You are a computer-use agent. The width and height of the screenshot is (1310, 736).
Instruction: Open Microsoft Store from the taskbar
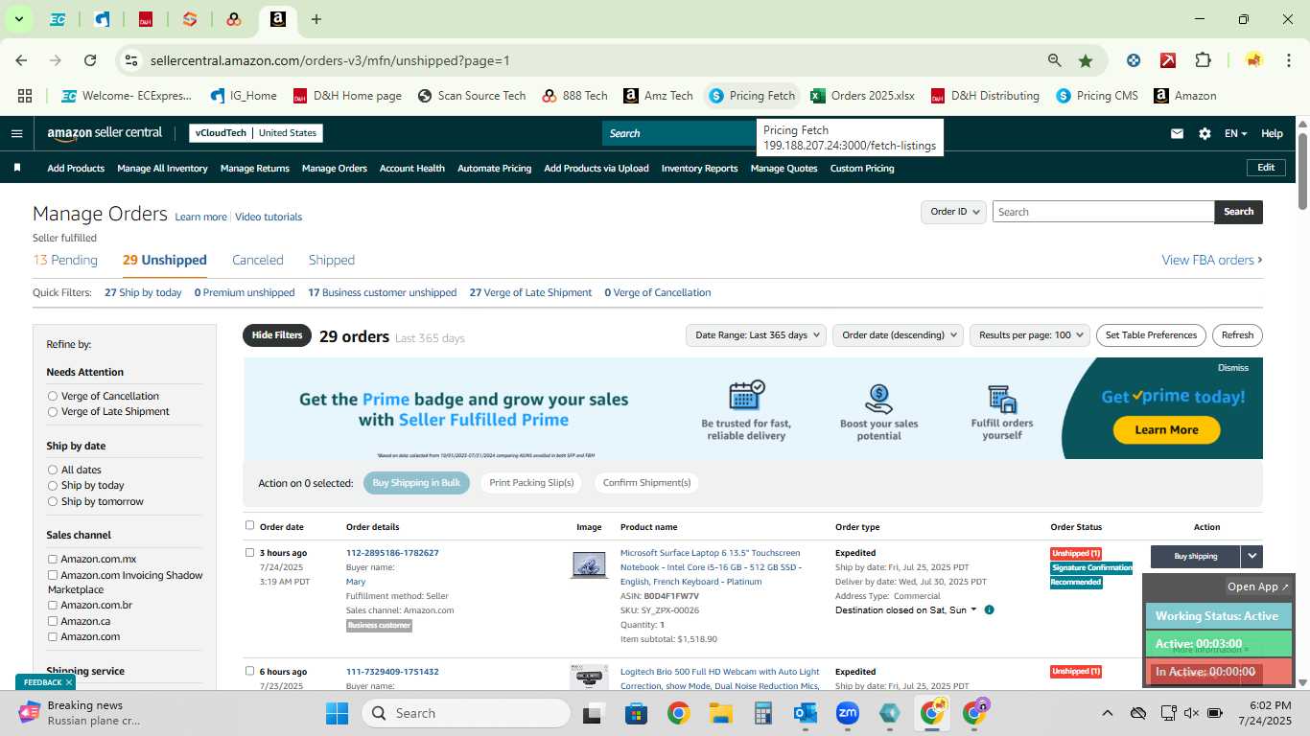tap(637, 713)
